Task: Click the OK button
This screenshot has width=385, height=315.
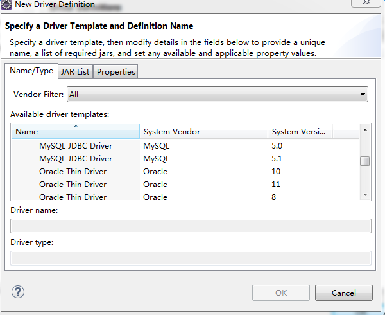Action: pyautogui.click(x=281, y=293)
